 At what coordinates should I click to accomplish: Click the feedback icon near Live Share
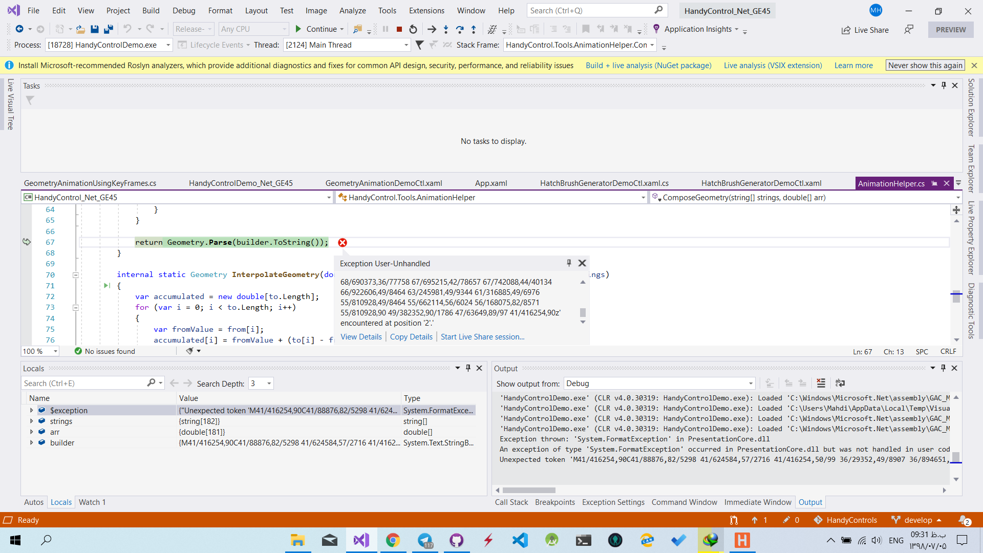click(909, 30)
